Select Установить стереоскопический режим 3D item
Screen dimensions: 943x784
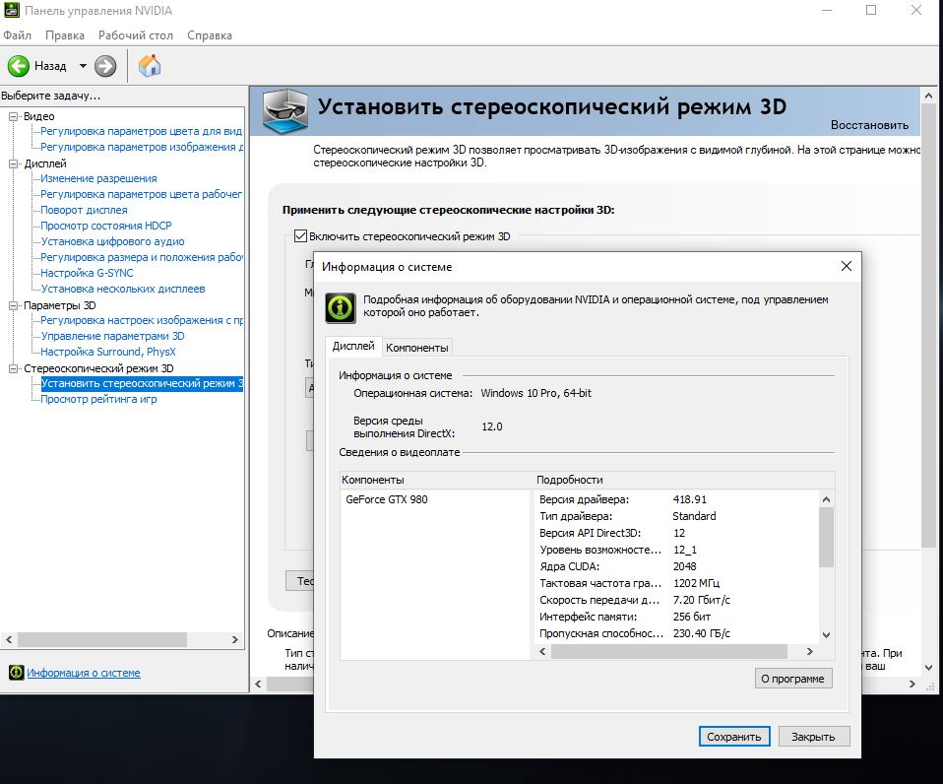(142, 383)
